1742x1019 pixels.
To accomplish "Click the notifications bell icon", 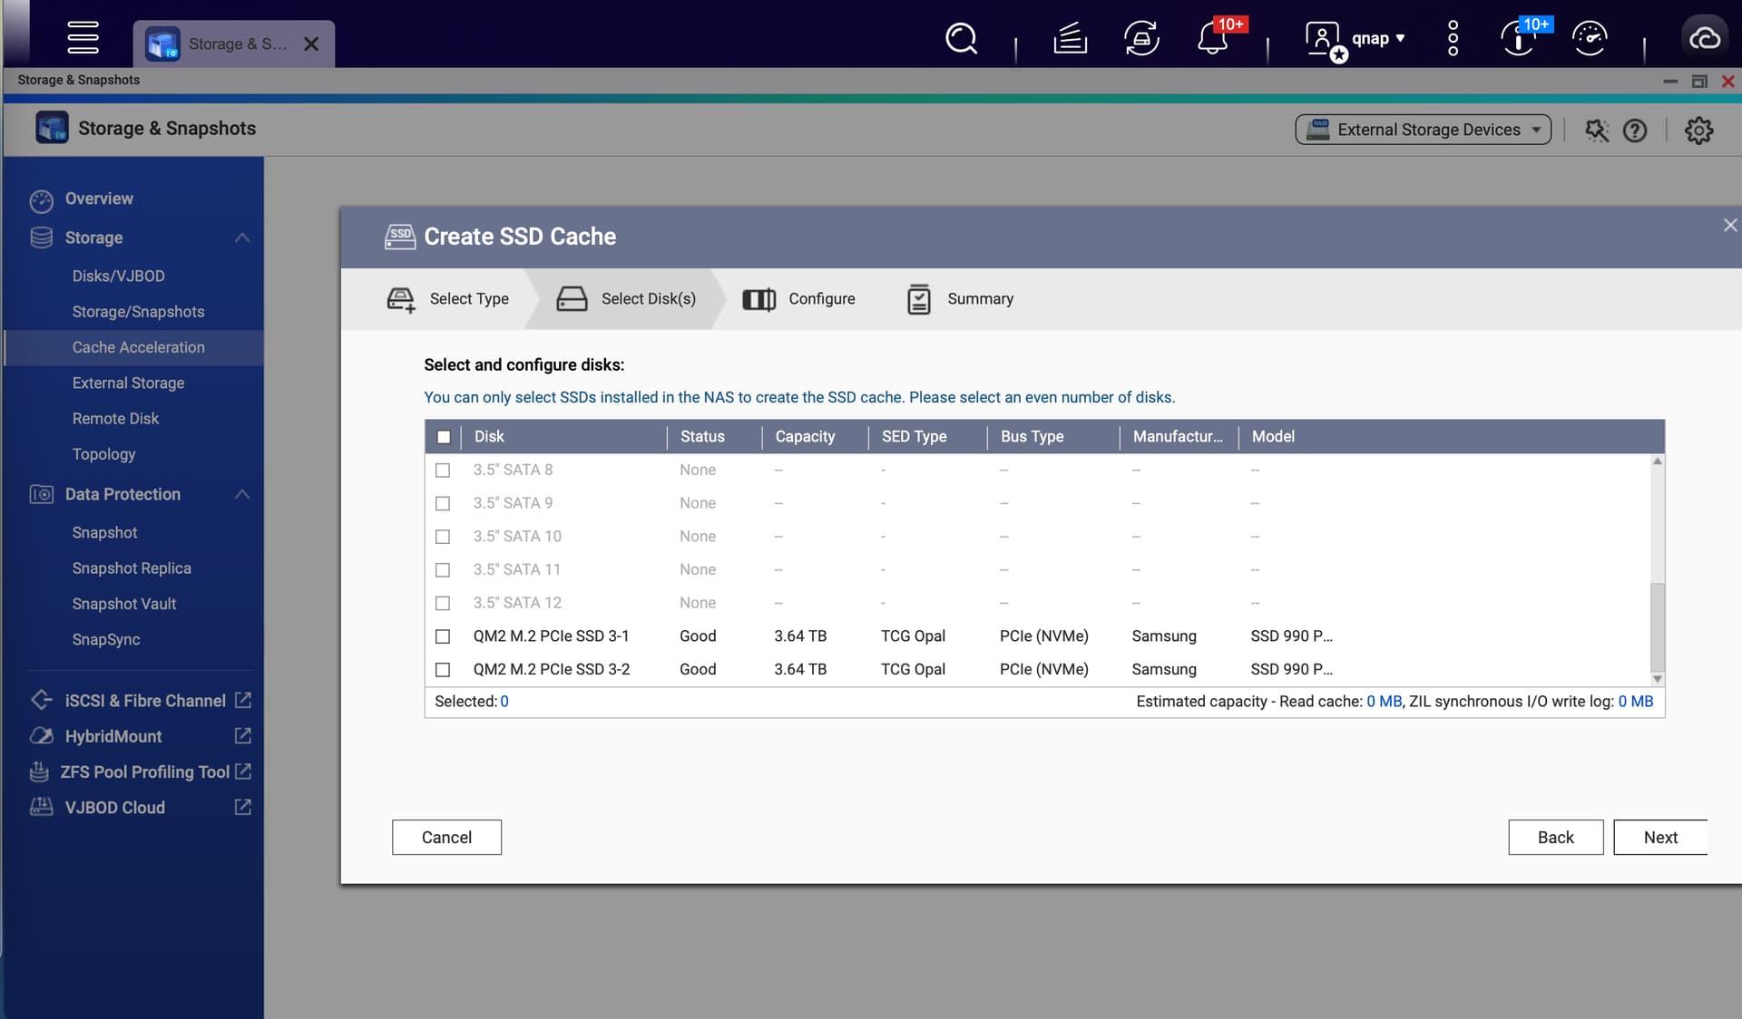I will coord(1212,39).
